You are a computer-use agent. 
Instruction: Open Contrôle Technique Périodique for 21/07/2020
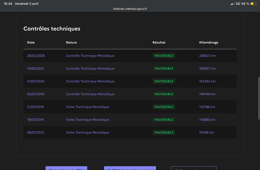coord(90,81)
